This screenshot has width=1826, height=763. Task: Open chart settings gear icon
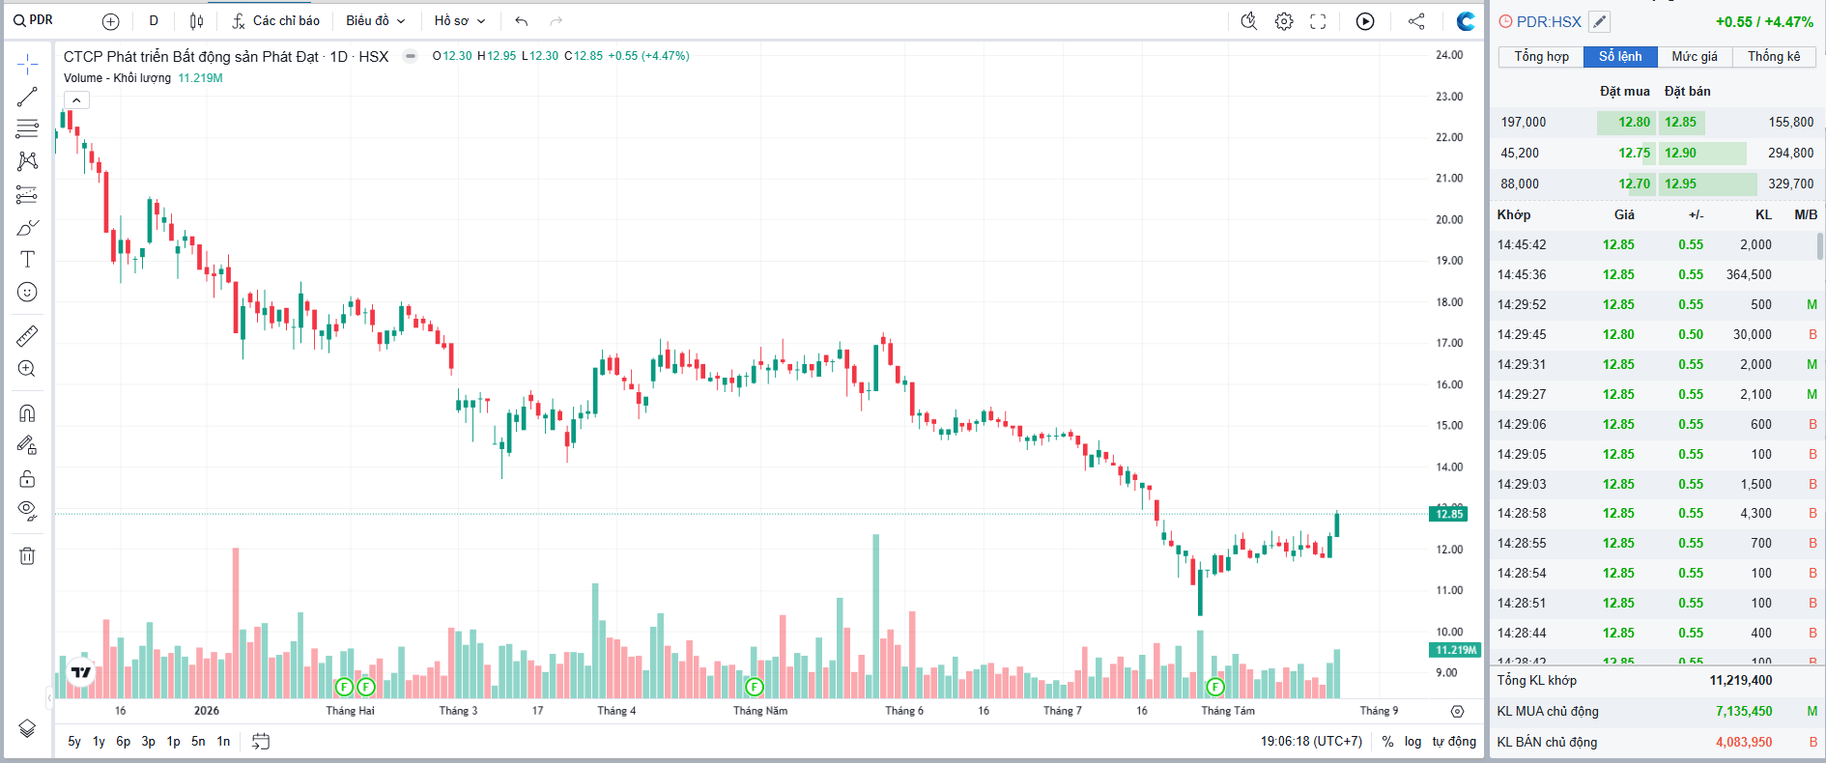(1284, 21)
